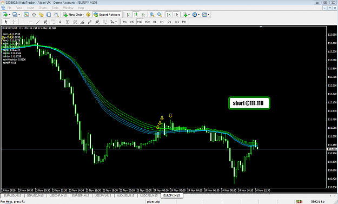Switch to M30 timeframe
Screen dimensions: 338x204
pyautogui.click(x=147, y=22)
